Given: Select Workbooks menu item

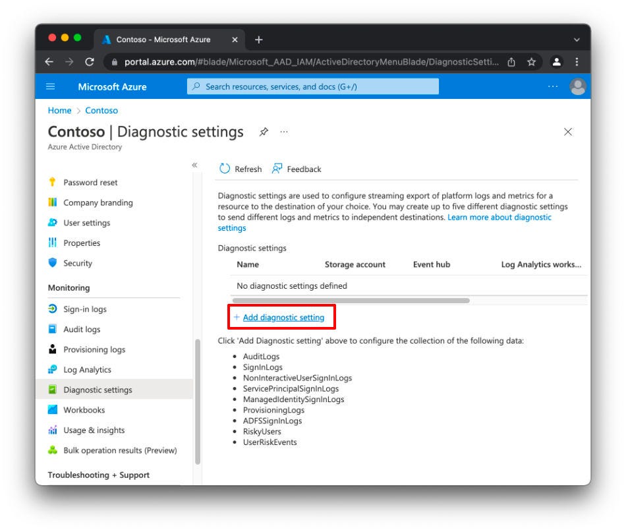Looking at the screenshot, I should click(x=84, y=410).
